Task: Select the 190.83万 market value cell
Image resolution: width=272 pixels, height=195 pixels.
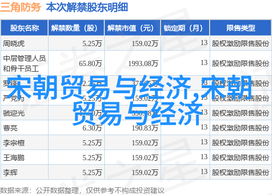Action: pyautogui.click(x=132, y=128)
